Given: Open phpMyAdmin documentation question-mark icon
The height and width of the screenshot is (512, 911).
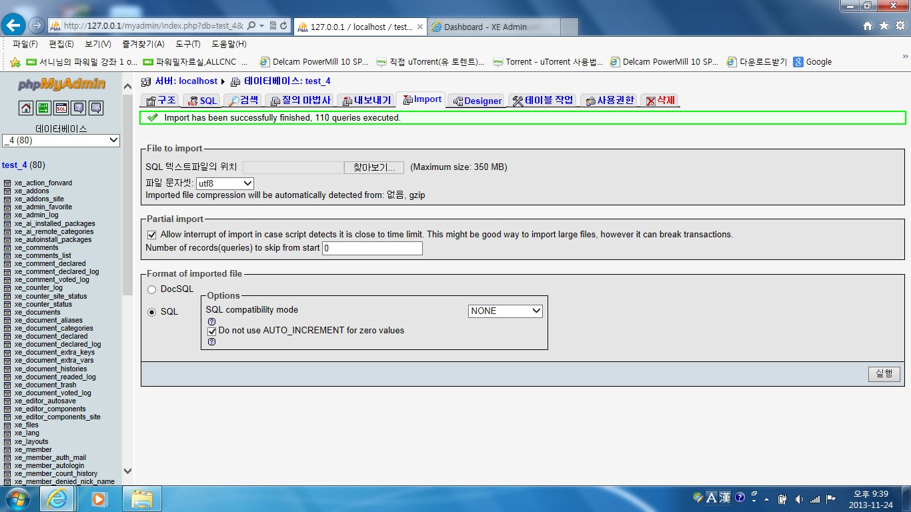Looking at the screenshot, I should click(x=78, y=107).
